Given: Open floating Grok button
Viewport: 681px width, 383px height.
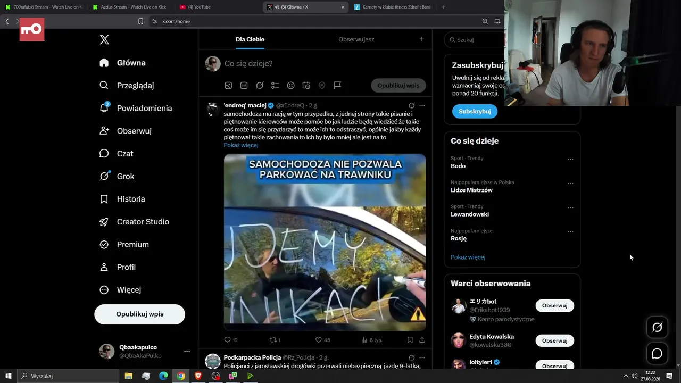Looking at the screenshot, I should pos(657,328).
